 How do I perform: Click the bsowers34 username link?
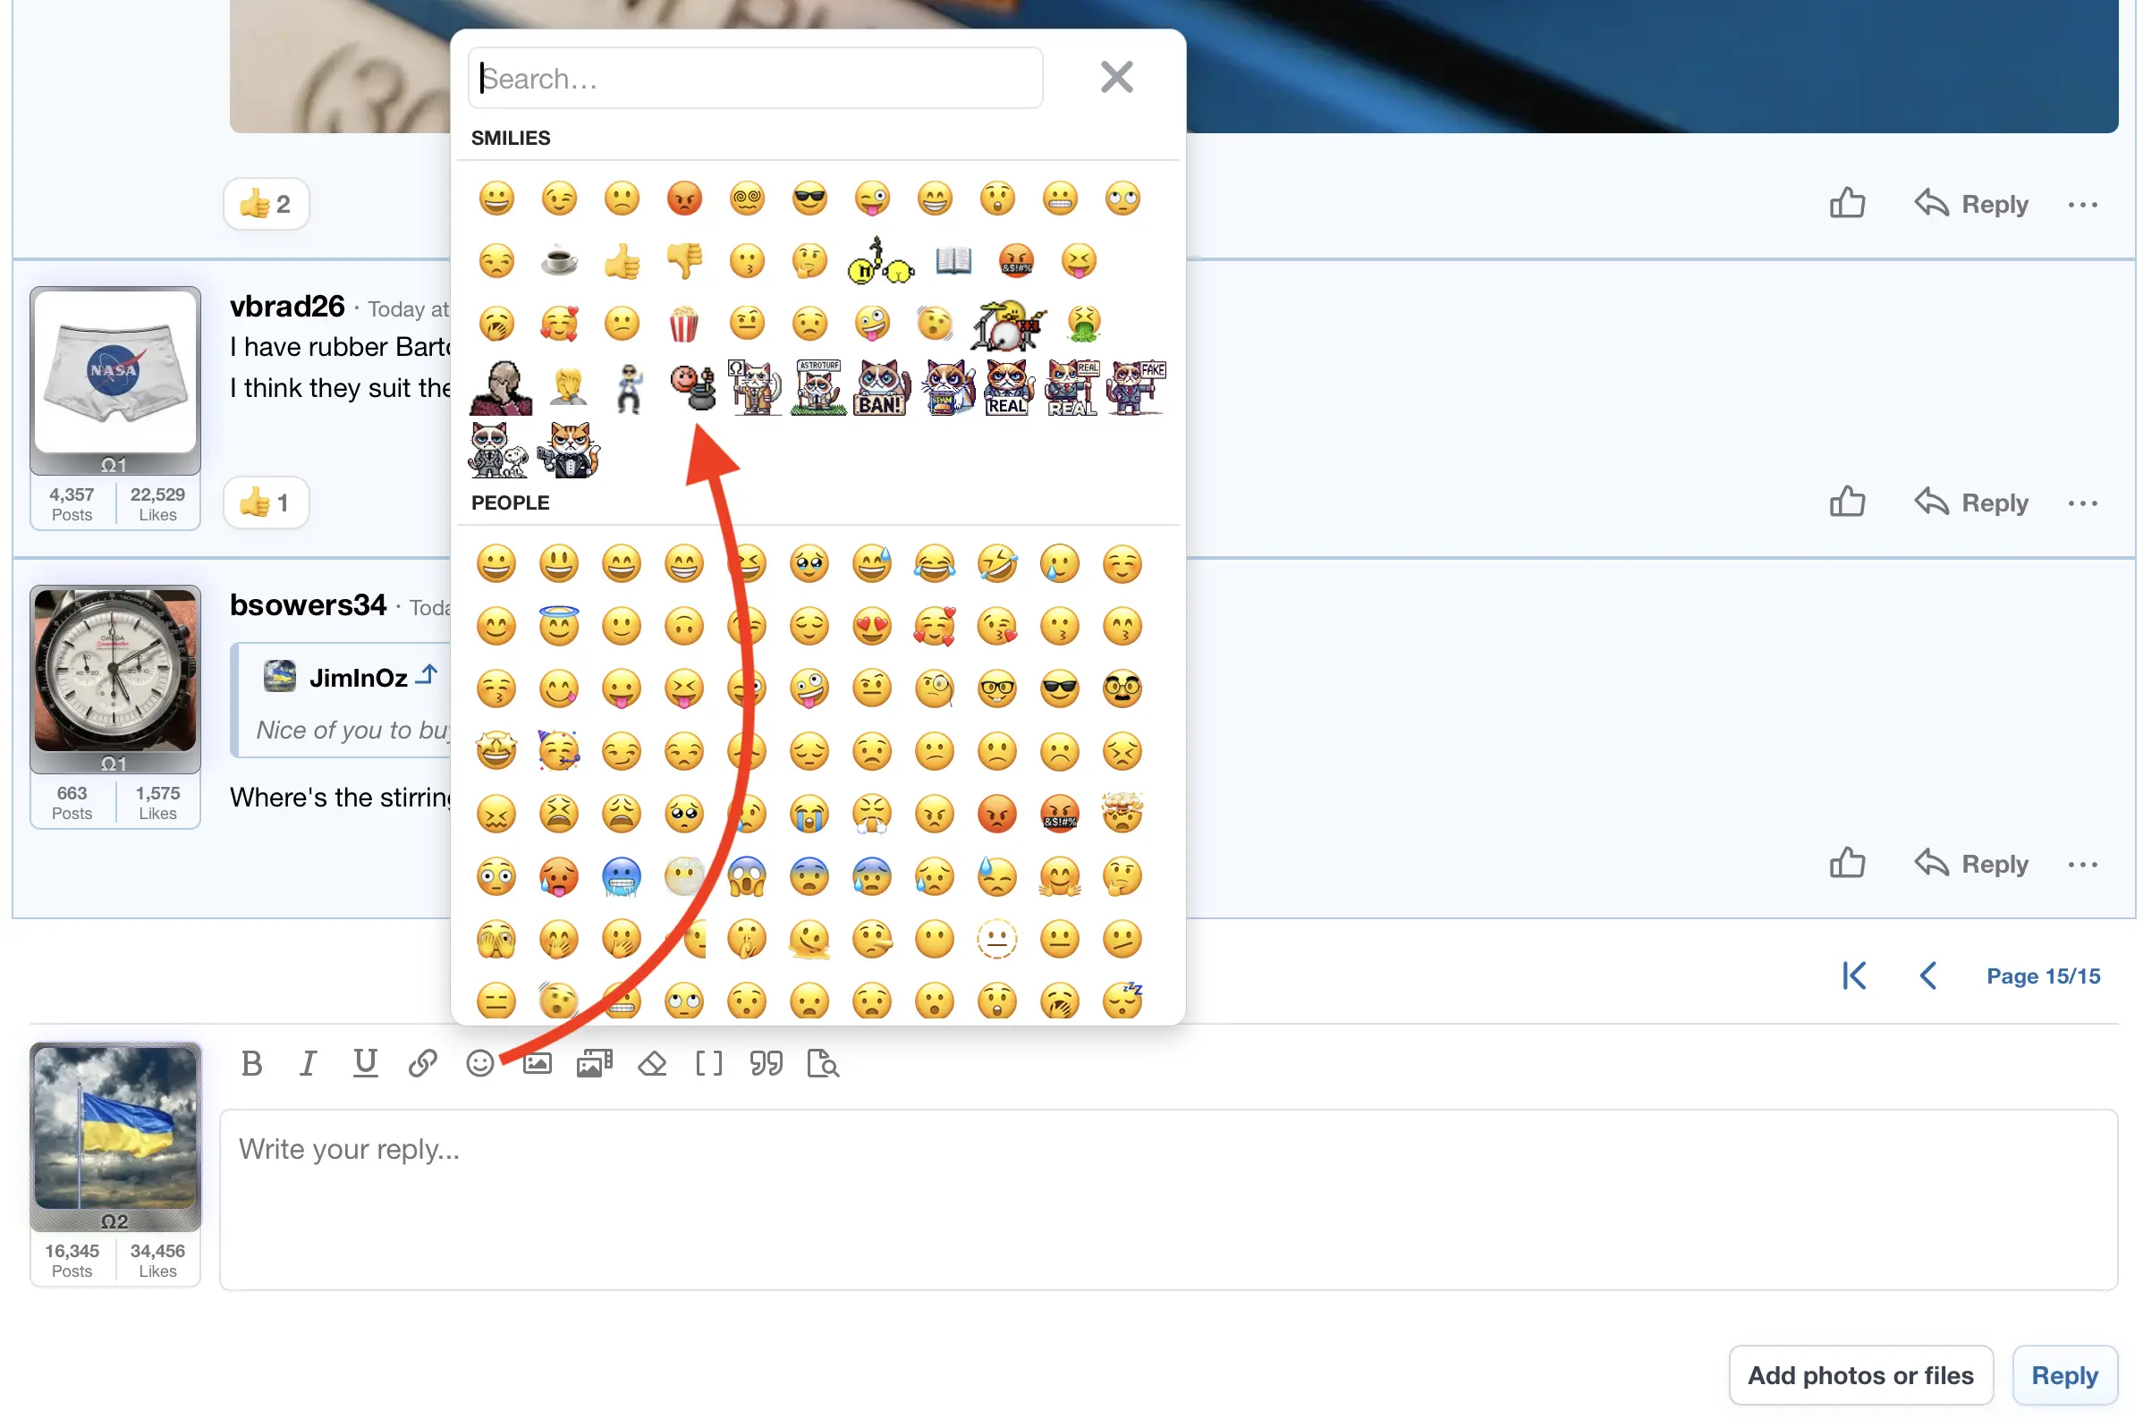[x=308, y=604]
